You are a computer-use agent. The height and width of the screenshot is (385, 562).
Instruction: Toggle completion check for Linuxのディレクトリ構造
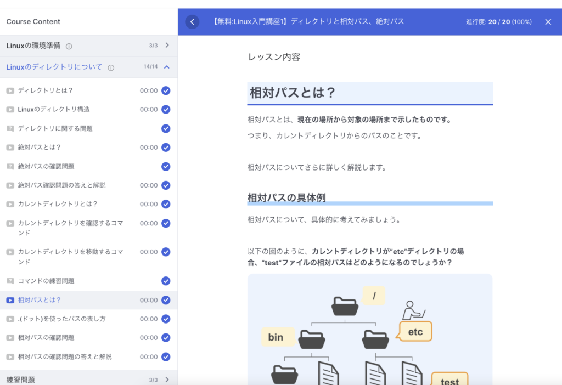166,109
